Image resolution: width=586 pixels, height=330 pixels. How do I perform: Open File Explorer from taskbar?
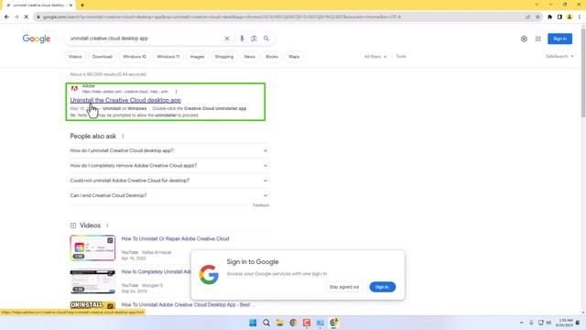pyautogui.click(x=279, y=323)
